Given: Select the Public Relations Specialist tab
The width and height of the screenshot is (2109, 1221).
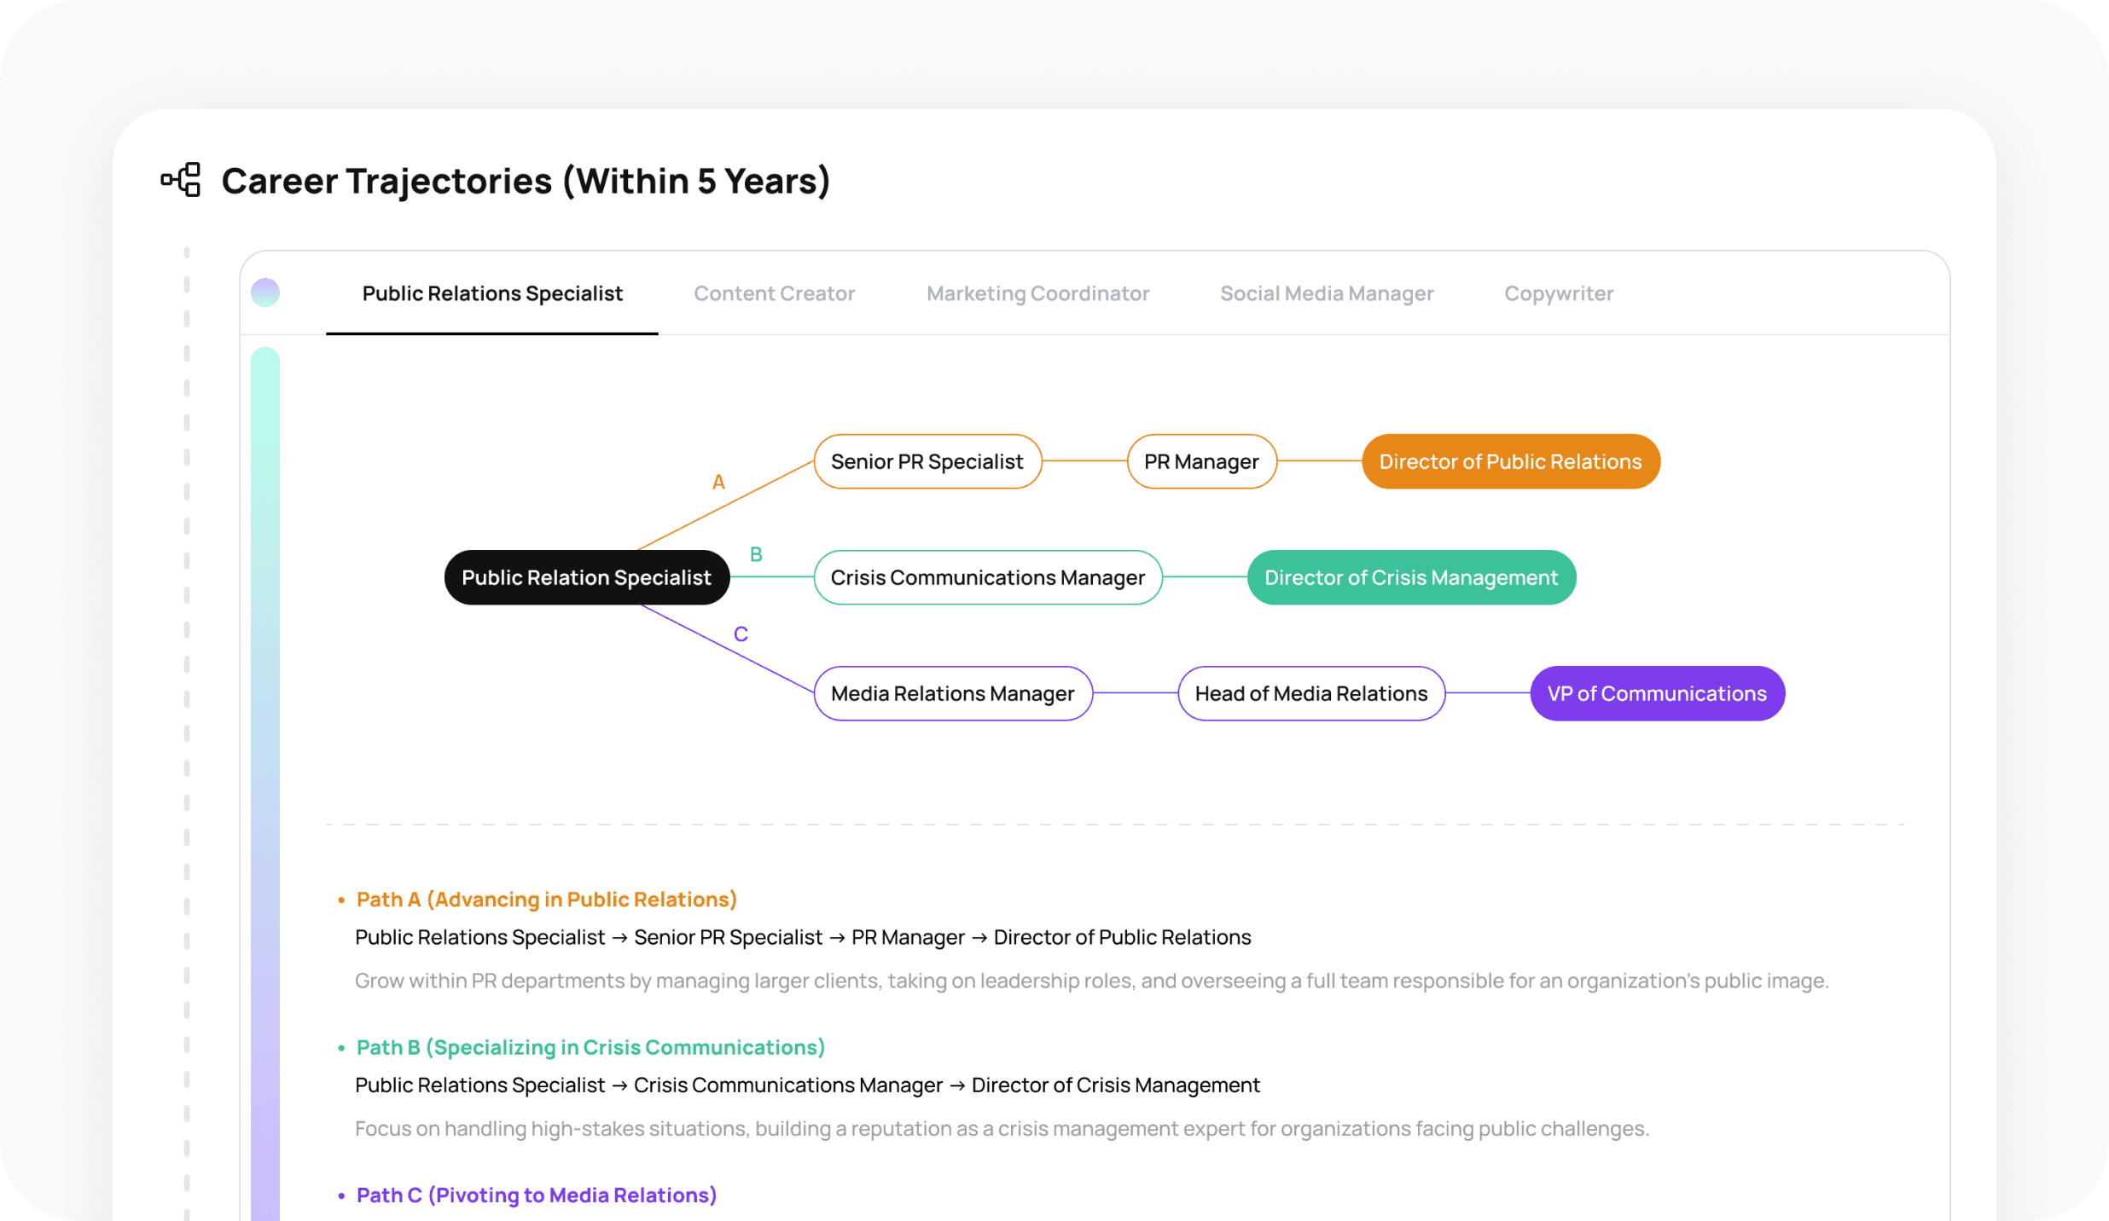Looking at the screenshot, I should pos(491,292).
